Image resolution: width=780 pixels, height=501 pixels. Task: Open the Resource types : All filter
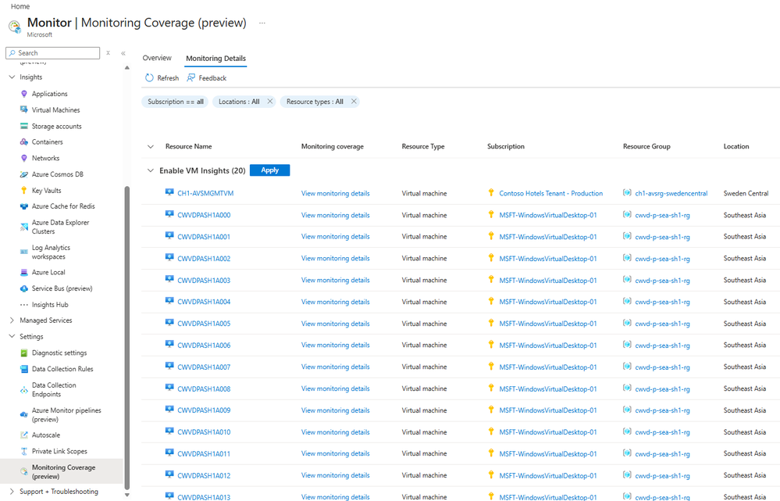[315, 102]
